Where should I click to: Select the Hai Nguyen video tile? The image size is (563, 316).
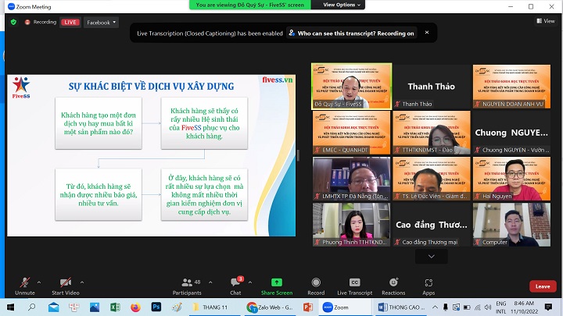coord(511,179)
